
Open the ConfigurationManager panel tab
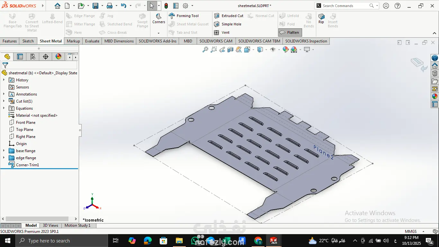[33, 57]
